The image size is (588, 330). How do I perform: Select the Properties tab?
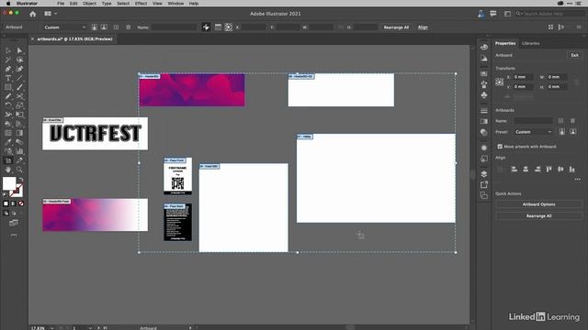[x=505, y=43]
